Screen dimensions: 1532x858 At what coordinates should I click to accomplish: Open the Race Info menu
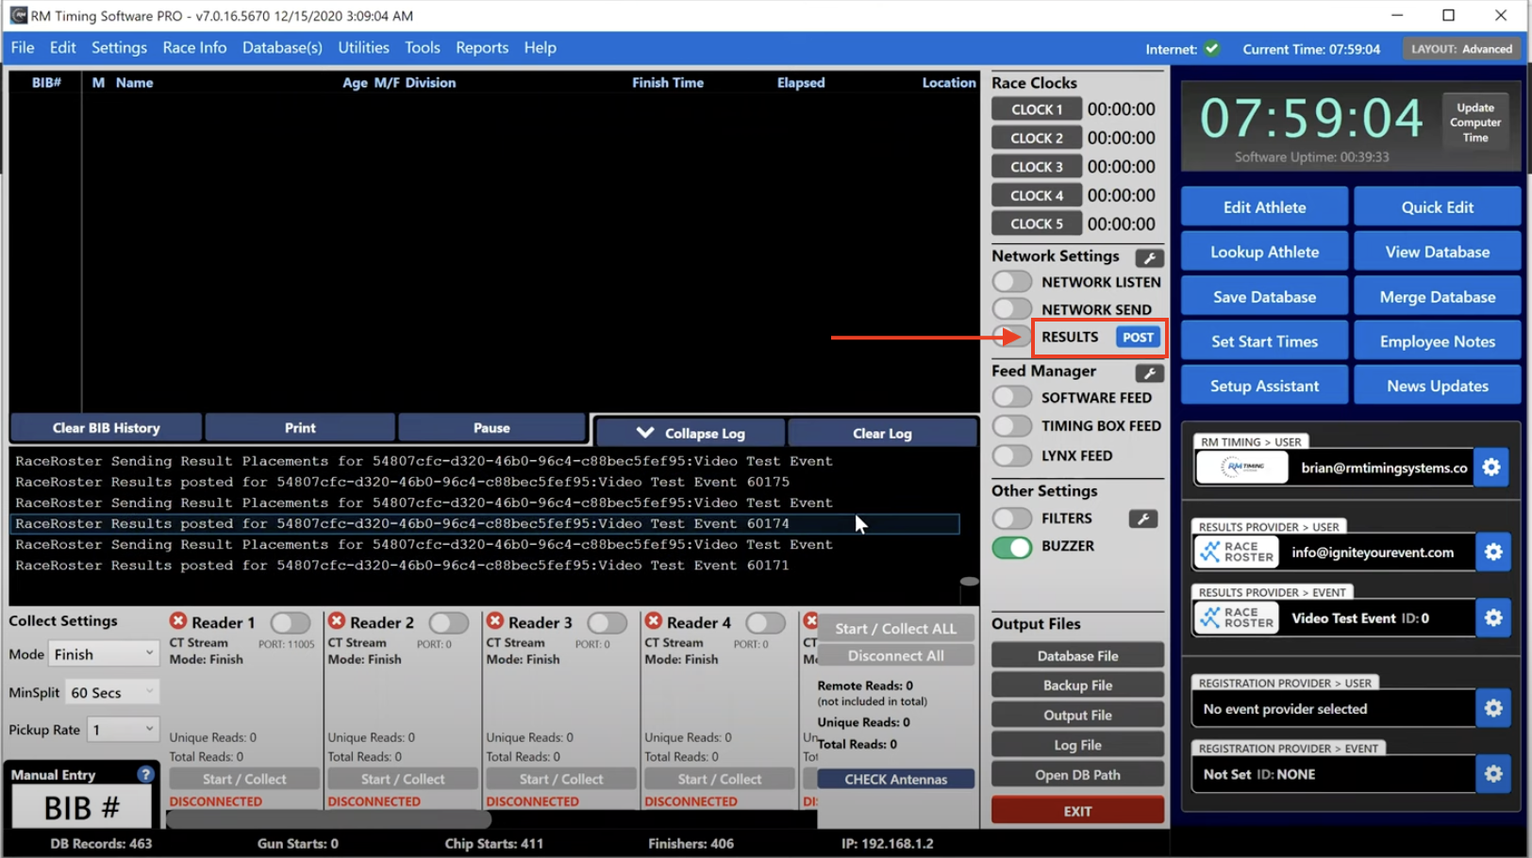tap(194, 47)
